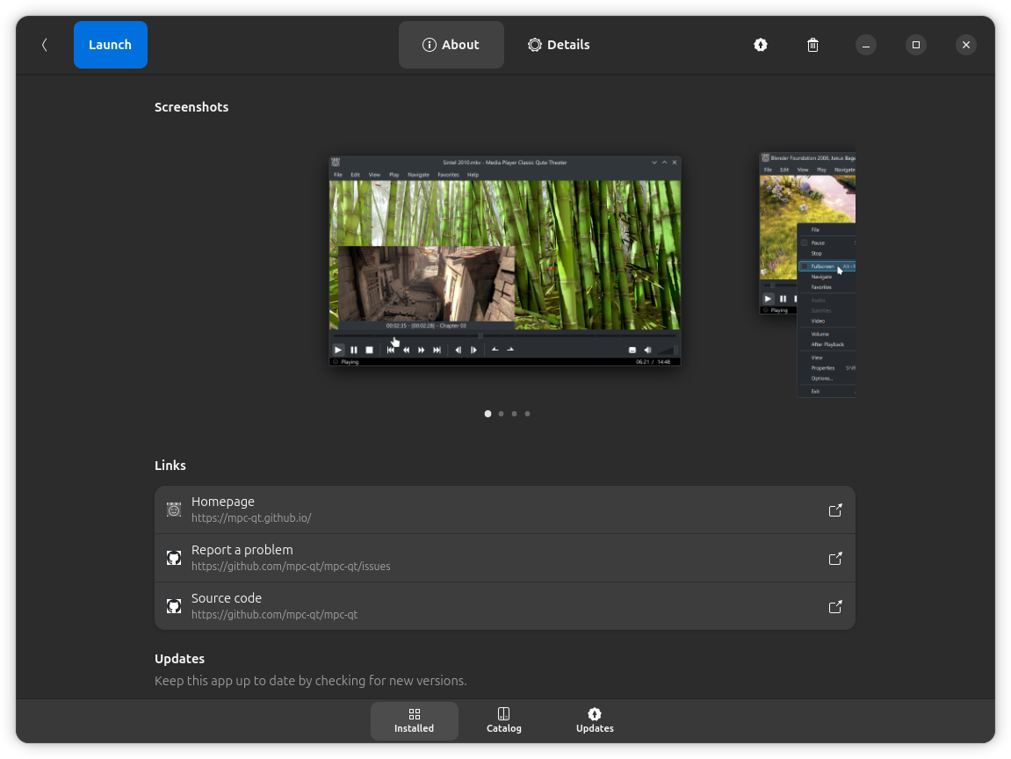This screenshot has width=1011, height=759.
Task: Click the GitHub icon next to Source code
Action: 174,606
